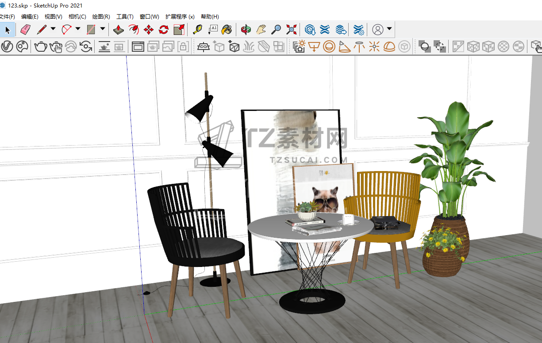
Task: Click the V-Ray import proxy icon
Action: coord(234,46)
